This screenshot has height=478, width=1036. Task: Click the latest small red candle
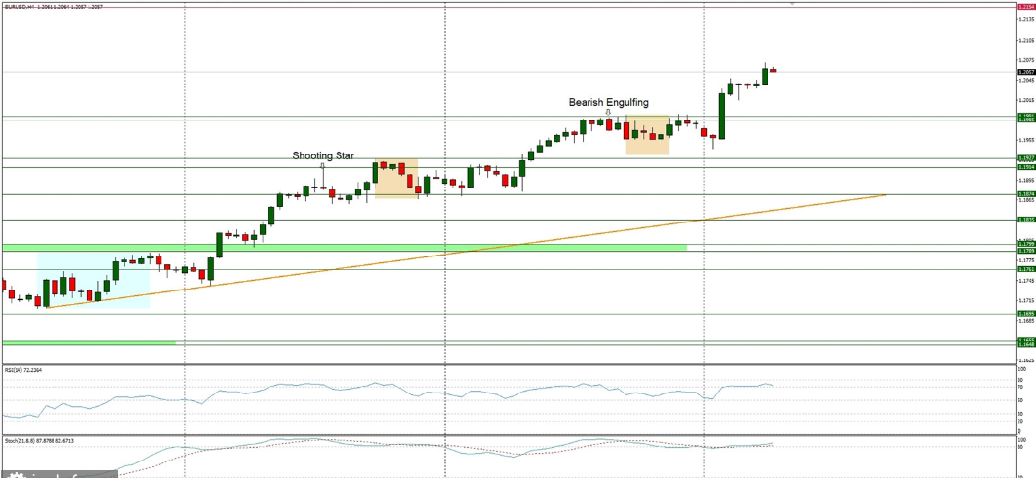pos(773,70)
